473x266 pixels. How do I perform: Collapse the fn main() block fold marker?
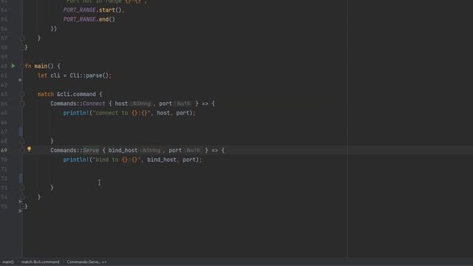(x=22, y=66)
